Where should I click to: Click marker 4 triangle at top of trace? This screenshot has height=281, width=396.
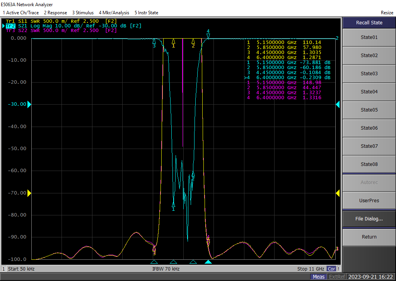coord(208,36)
